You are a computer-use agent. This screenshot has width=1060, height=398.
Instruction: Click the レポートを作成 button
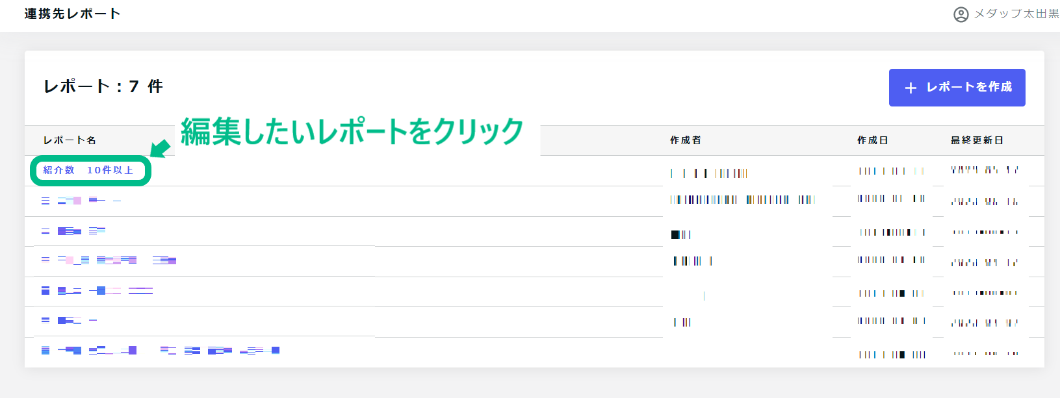point(957,88)
